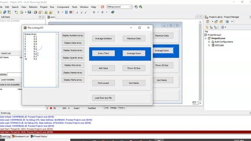Click the memo scrollbar down arrow in Arrays window
Viewport: 251px width, 141px height.
coord(56,85)
